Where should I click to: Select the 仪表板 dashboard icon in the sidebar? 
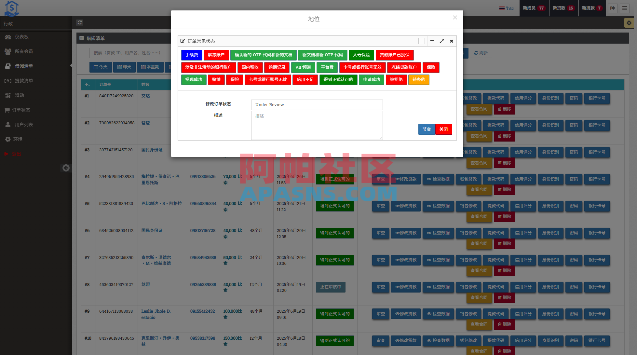[x=8, y=37]
